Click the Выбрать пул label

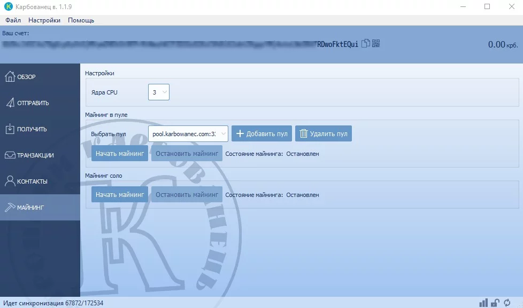coord(109,134)
